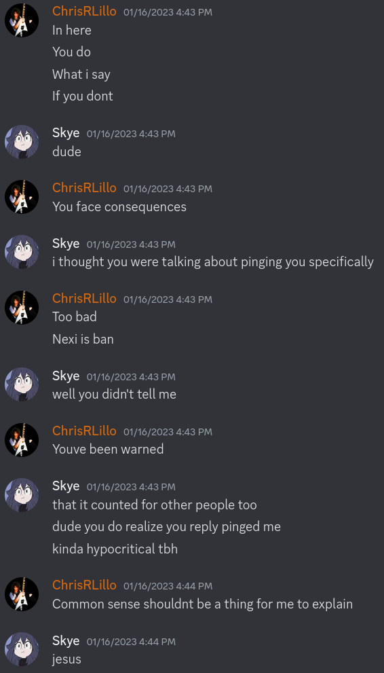Select Skye's avatar beside "pinging you specifically"
The width and height of the screenshot is (384, 673).
[x=22, y=252]
